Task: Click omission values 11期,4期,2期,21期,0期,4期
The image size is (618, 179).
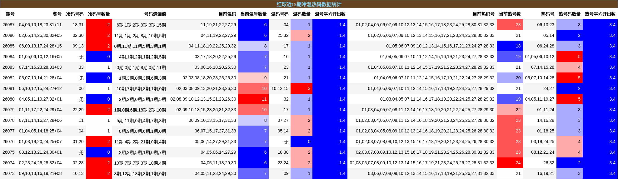Action: pyautogui.click(x=140, y=142)
